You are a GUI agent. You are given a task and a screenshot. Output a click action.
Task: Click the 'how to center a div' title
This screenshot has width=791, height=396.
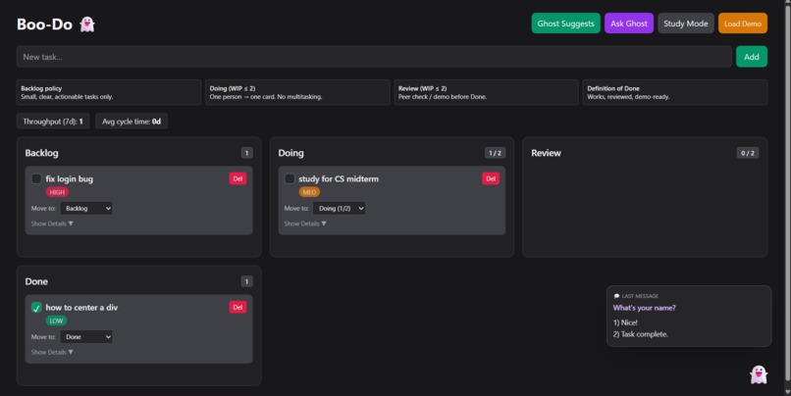(81, 307)
